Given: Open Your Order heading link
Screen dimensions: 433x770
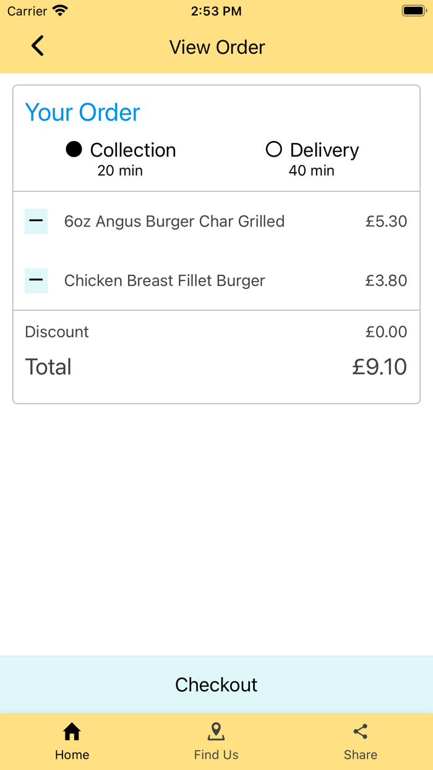Looking at the screenshot, I should tap(82, 112).
